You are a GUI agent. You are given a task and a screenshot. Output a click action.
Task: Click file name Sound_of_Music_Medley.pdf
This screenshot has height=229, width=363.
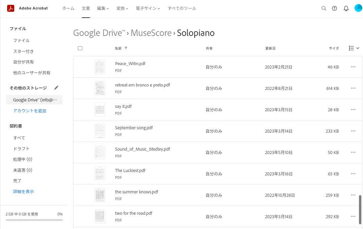tap(142, 149)
